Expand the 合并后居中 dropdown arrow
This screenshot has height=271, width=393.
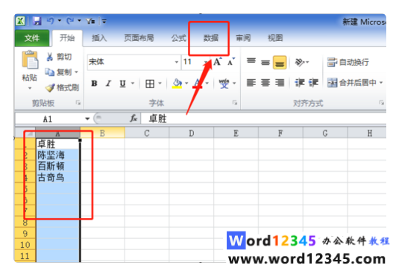381,83
